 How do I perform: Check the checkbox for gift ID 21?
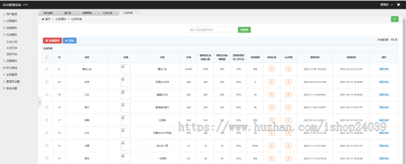click(47, 69)
